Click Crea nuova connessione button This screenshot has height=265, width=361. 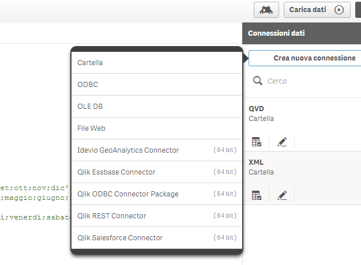[306, 58]
